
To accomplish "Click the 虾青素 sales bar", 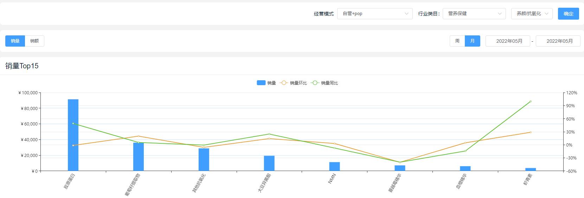I will pyautogui.click(x=531, y=169).
